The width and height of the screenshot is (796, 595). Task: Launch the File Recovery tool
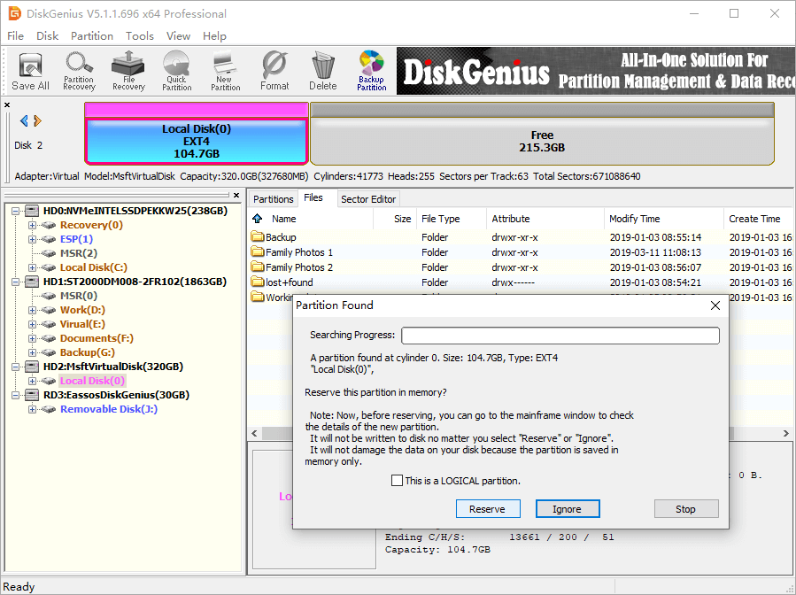tap(128, 71)
